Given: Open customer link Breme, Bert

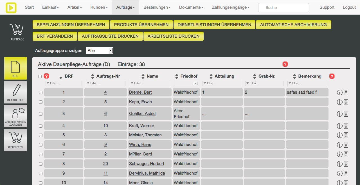Looking at the screenshot, I should point(140,92).
